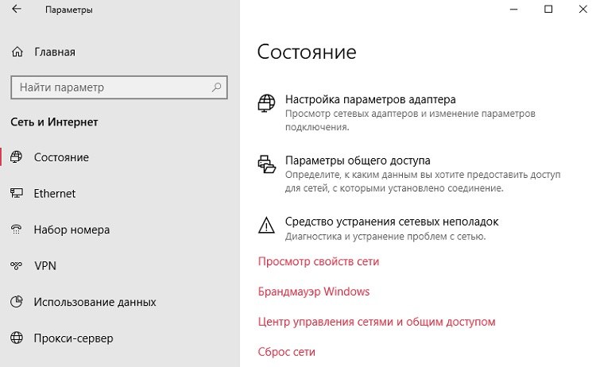Click the globe icon beside Состояние
The height and width of the screenshot is (367, 596).
[17, 157]
